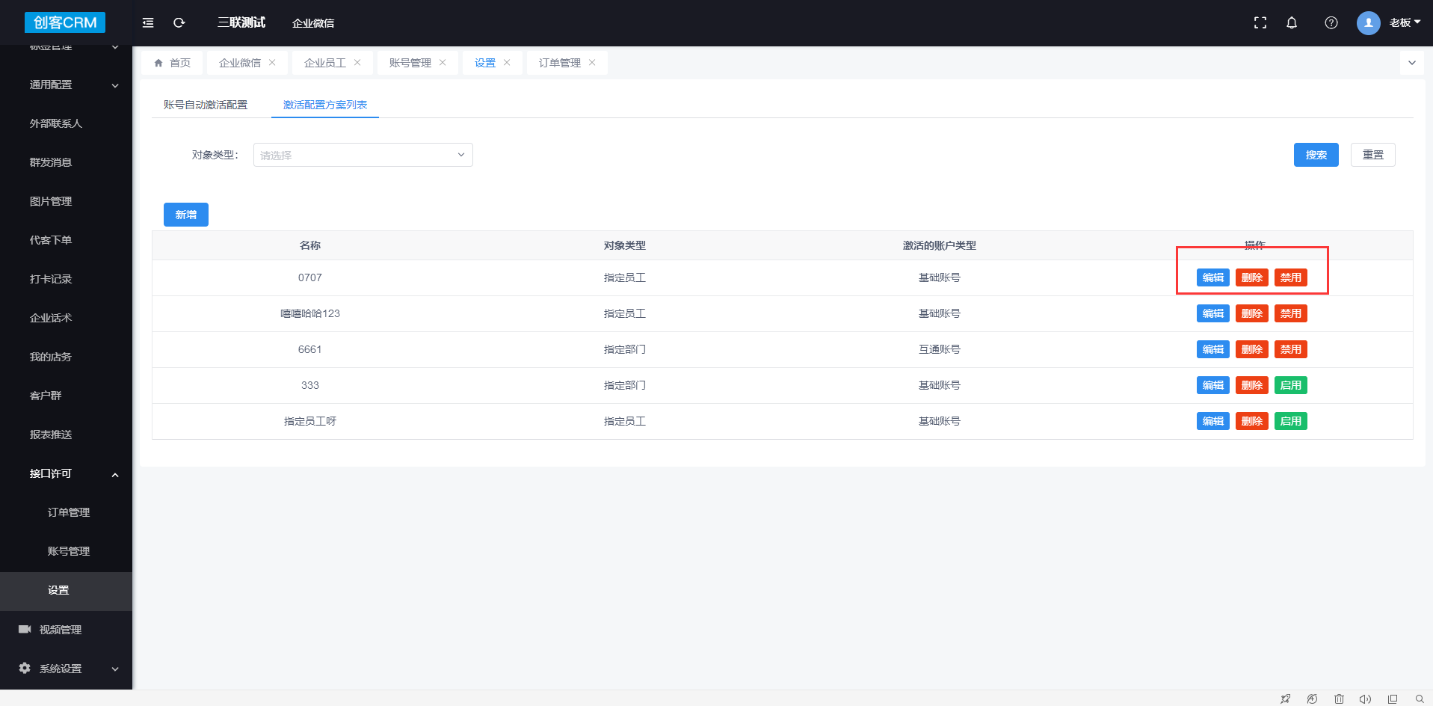Collapse the 接口许可 sidebar menu
Screen dimensions: 1433x706
pos(67,473)
